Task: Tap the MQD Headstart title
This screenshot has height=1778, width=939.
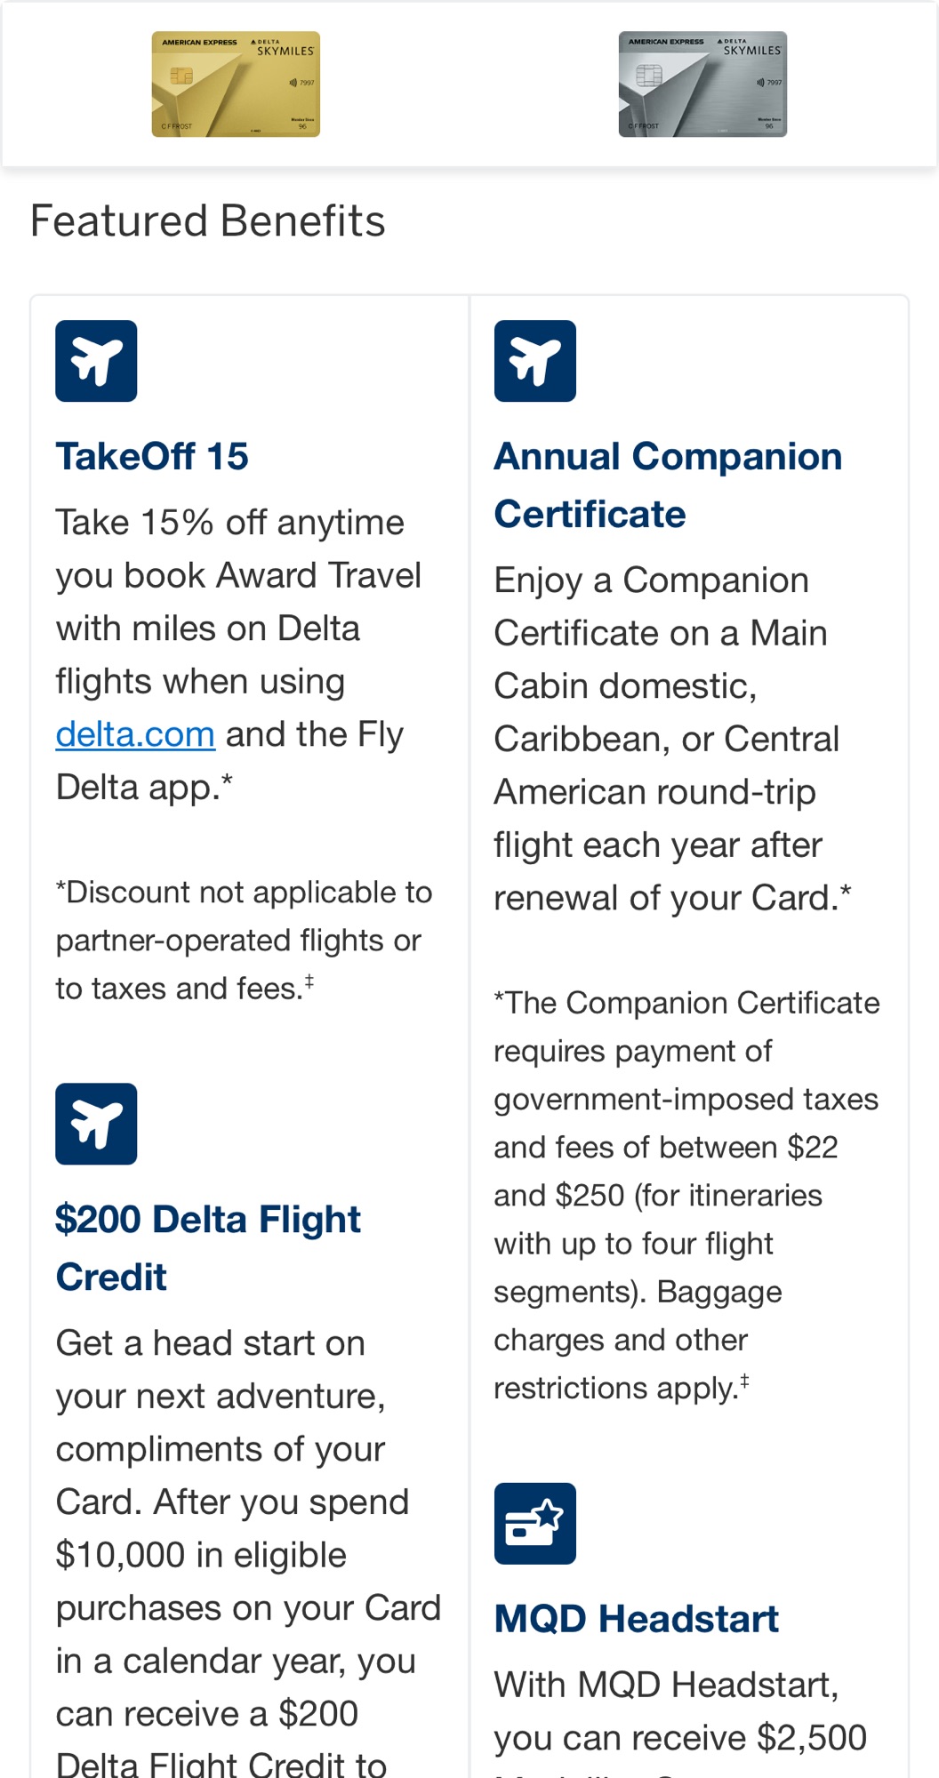Action: (x=636, y=1619)
